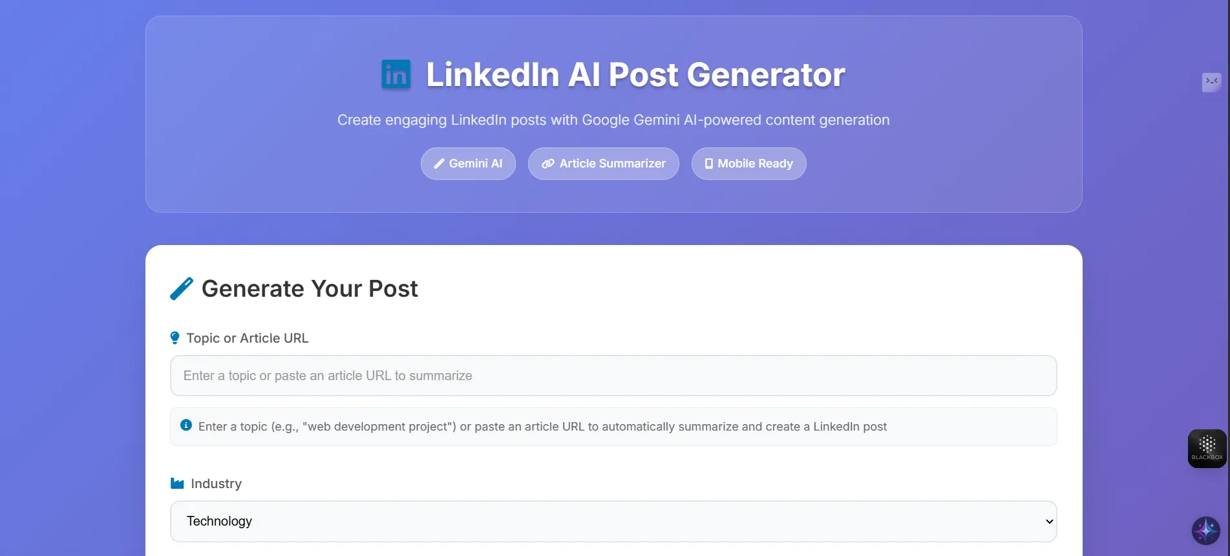This screenshot has height=556, width=1230.
Task: Click the industry factory icon
Action: click(x=177, y=484)
